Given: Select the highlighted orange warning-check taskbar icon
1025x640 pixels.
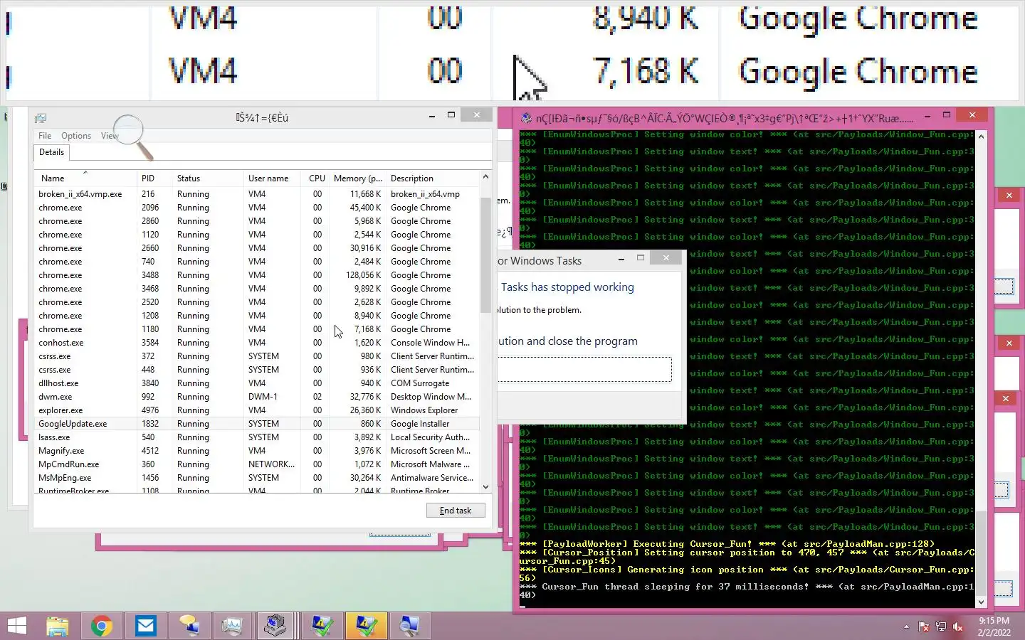Looking at the screenshot, I should pos(366,626).
